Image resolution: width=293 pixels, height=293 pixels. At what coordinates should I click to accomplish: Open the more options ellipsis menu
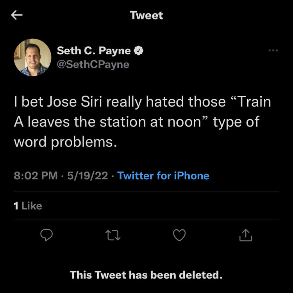click(x=273, y=50)
